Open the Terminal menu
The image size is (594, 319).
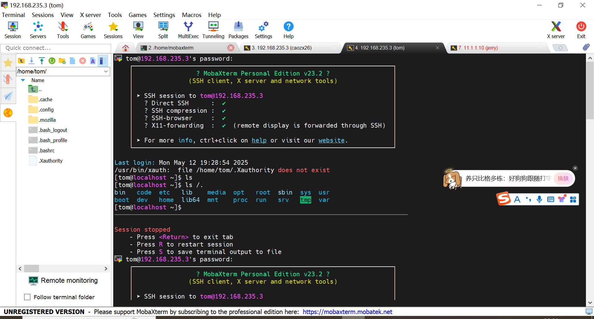13,15
